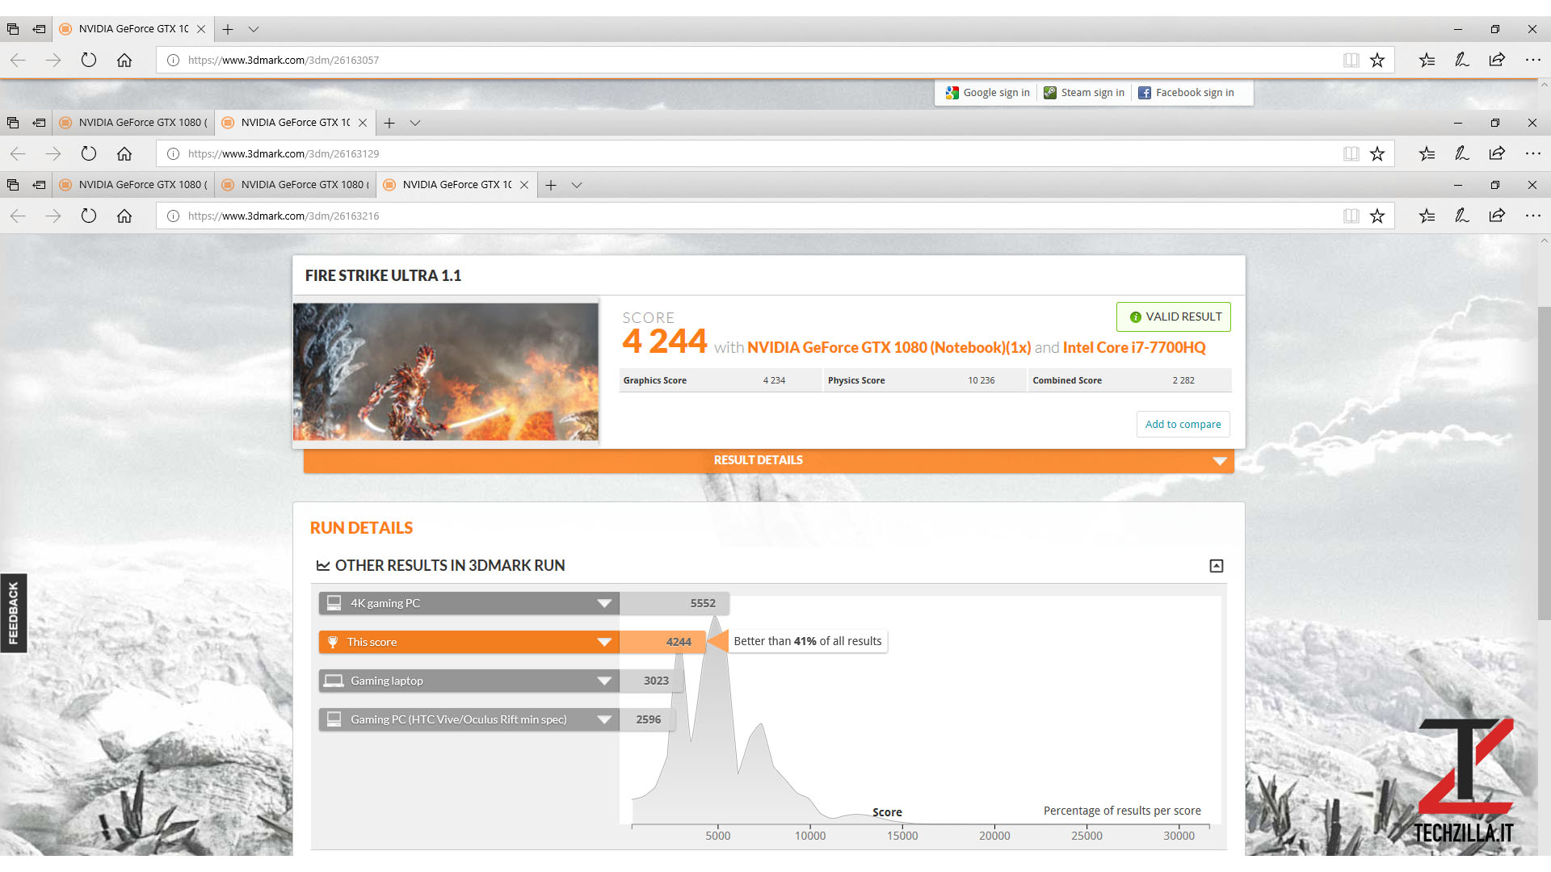1551x872 pixels.
Task: Click the Fire Strike Ultra benchmark thumbnail
Action: (445, 371)
